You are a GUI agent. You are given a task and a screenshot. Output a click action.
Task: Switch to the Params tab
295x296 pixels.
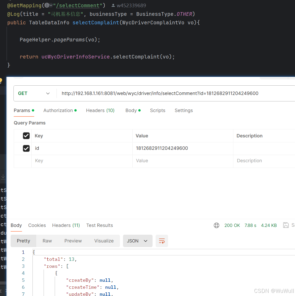pyautogui.click(x=24, y=110)
